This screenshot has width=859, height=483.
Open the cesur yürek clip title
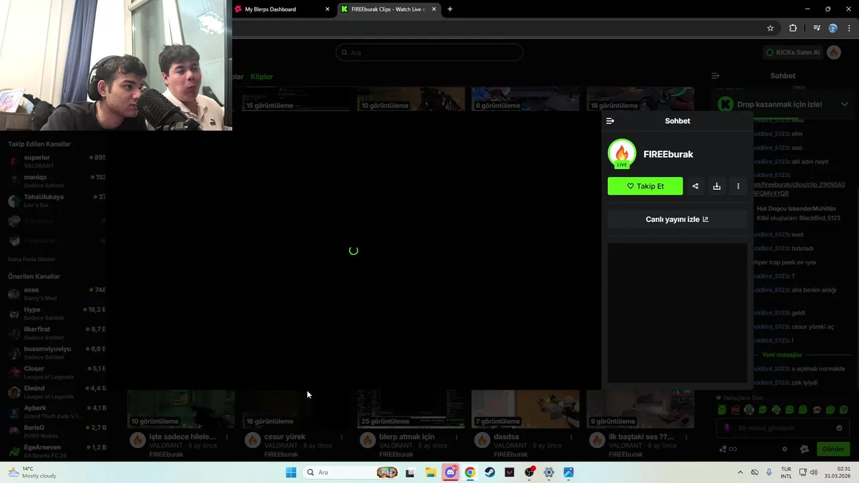285,437
